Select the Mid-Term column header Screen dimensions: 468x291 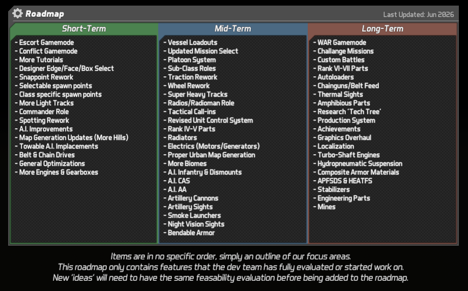point(233,28)
